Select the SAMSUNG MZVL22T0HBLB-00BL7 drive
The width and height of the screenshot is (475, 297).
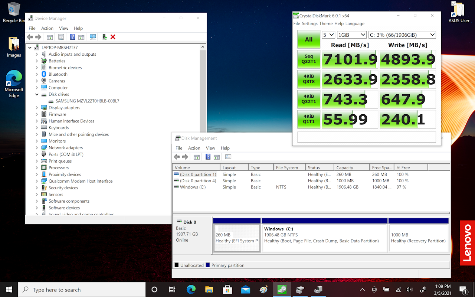pyautogui.click(x=87, y=101)
